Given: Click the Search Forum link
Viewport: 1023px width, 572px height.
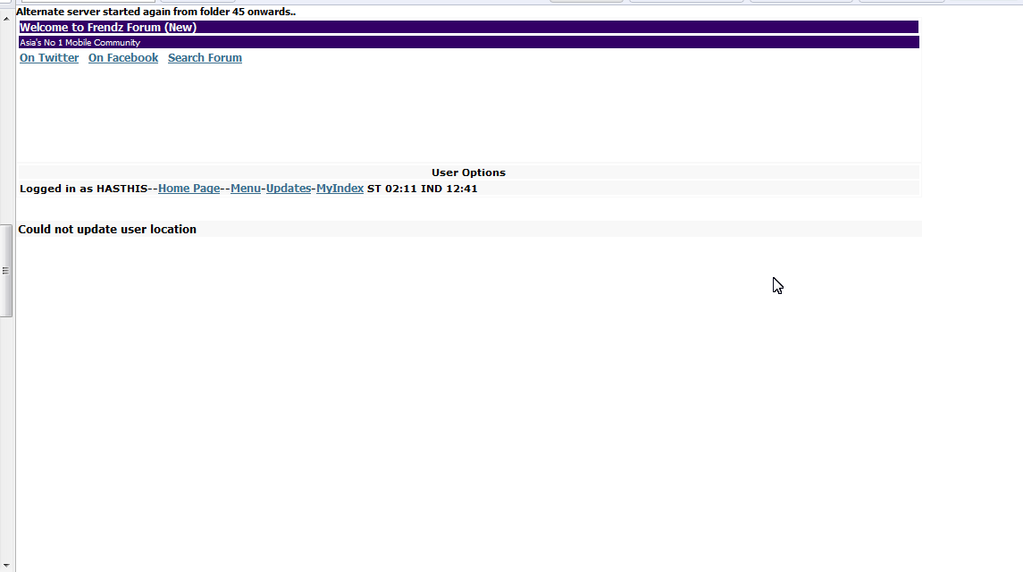Looking at the screenshot, I should tap(205, 58).
